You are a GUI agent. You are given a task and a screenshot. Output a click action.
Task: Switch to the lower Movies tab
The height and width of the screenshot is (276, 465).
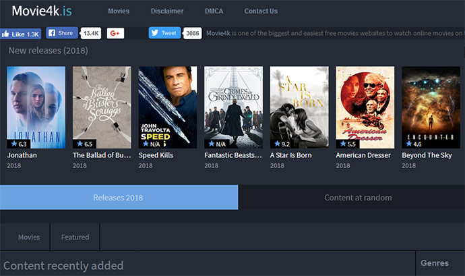point(29,237)
